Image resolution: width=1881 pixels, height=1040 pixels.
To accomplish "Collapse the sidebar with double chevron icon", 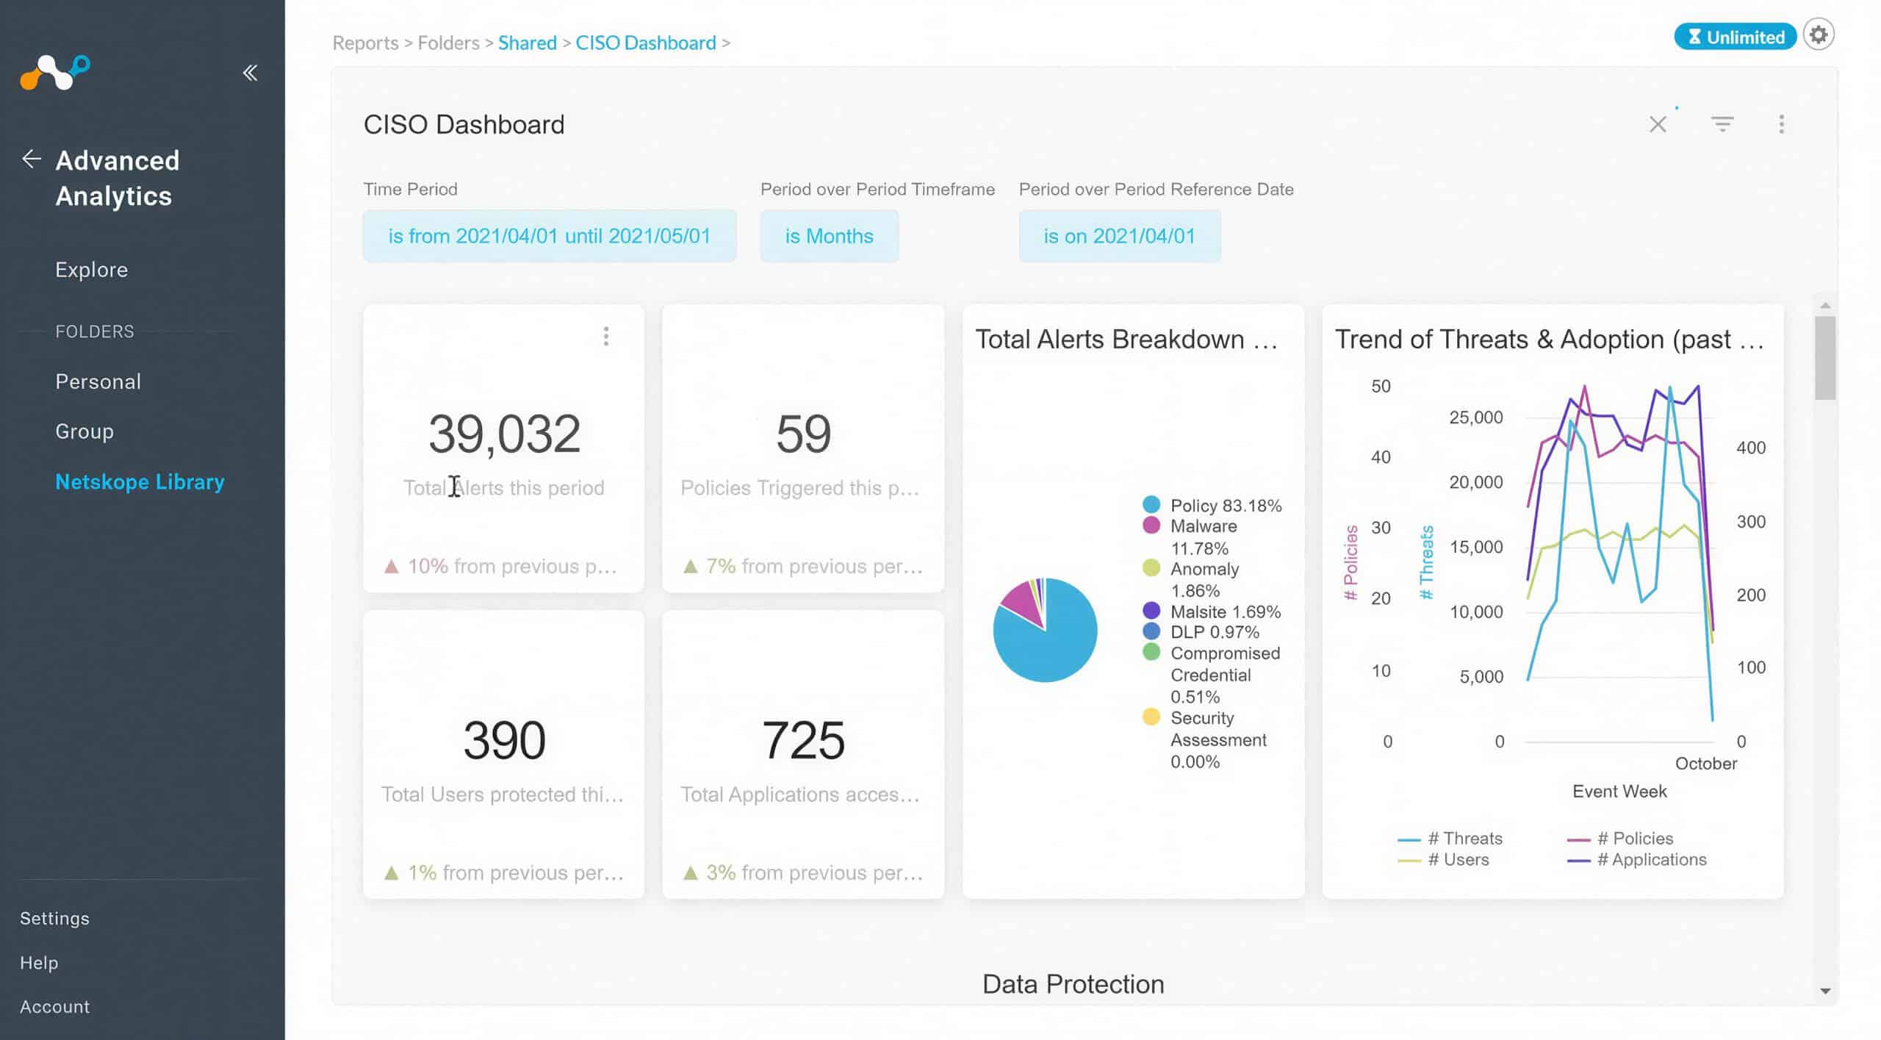I will 250,73.
